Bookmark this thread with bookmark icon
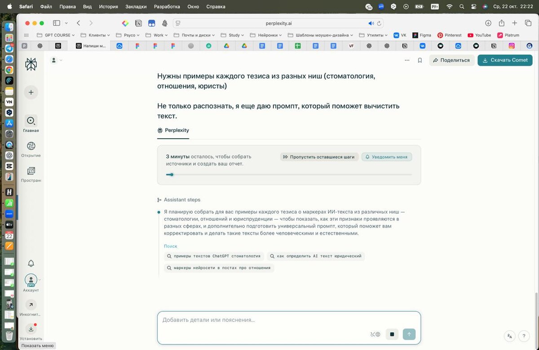The image size is (539, 350). (x=420, y=60)
